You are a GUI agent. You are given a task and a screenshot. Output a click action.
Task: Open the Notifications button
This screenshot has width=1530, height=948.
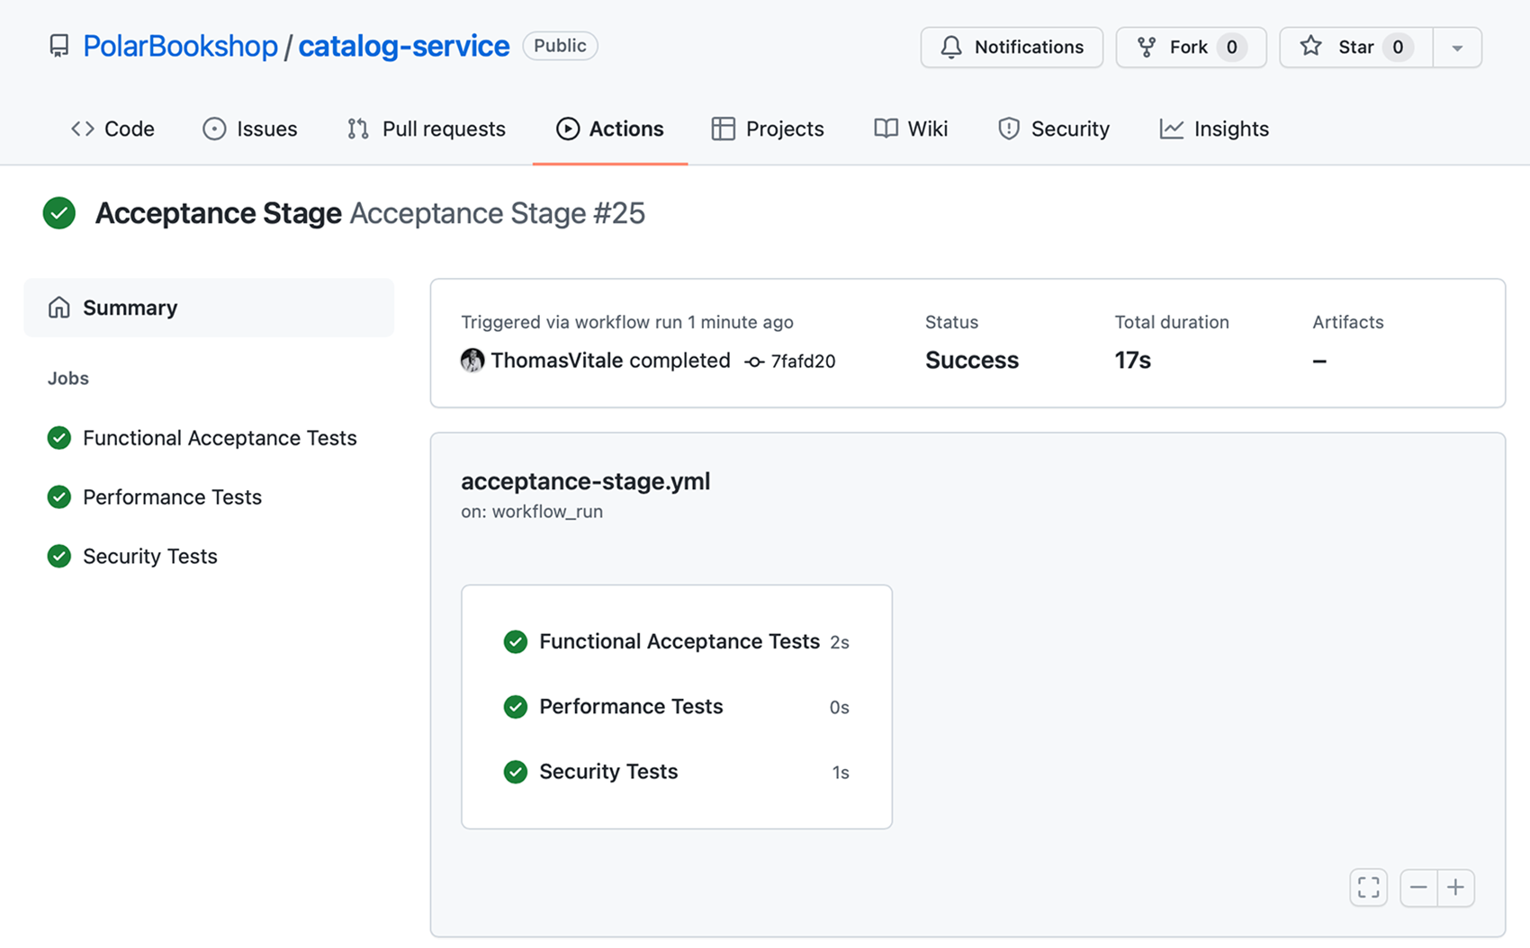tap(1012, 47)
